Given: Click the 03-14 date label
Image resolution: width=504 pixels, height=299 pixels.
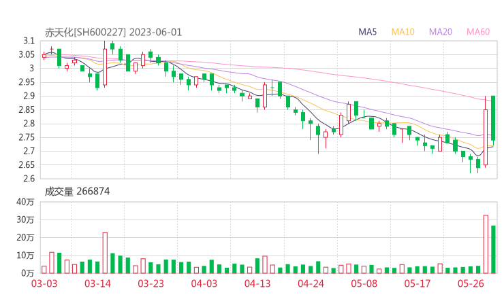Looking at the screenshot, I should pyautogui.click(x=97, y=283).
